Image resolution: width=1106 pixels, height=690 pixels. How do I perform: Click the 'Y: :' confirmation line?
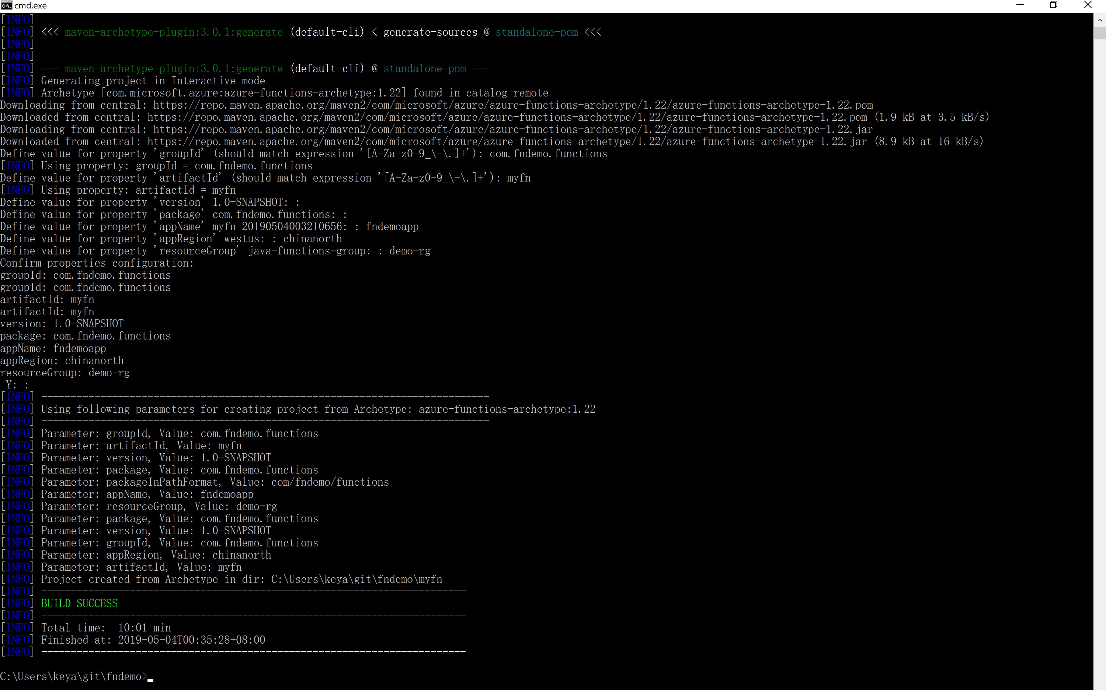(x=17, y=385)
